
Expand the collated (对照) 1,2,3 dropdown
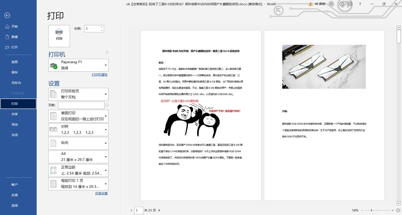pos(79,130)
